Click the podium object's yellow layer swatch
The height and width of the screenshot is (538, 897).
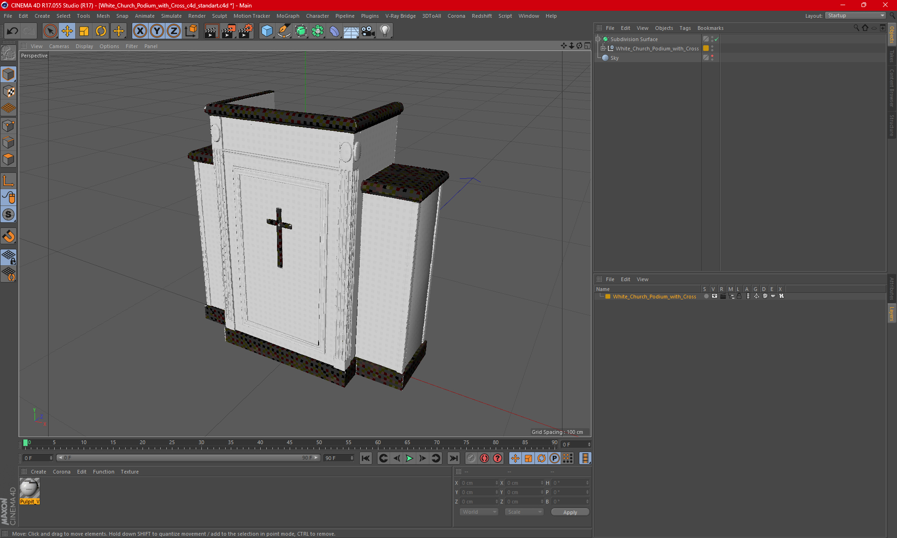pyautogui.click(x=706, y=49)
